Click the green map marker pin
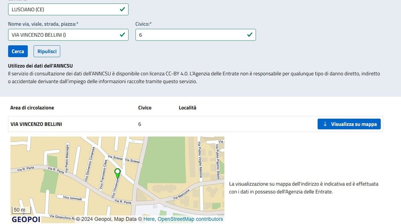The height and width of the screenshot is (224, 401). (117, 172)
